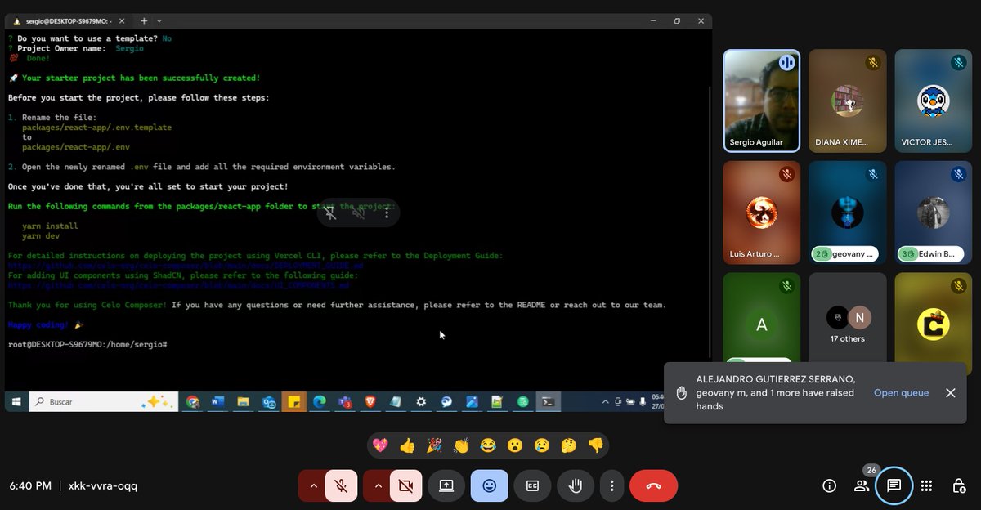Send the thinking face reaction

point(568,445)
